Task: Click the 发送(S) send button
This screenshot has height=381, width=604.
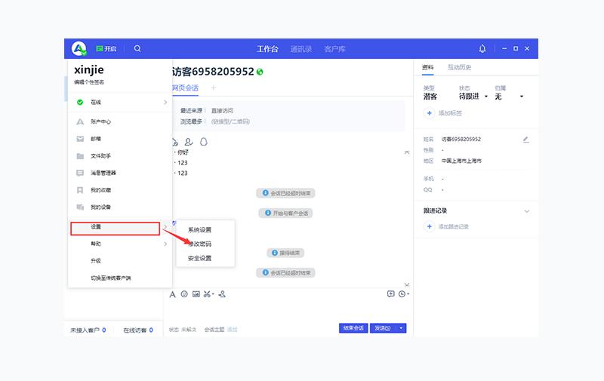Action: click(x=383, y=328)
